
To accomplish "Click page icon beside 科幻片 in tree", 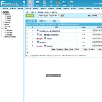I will click(x=6, y=20).
